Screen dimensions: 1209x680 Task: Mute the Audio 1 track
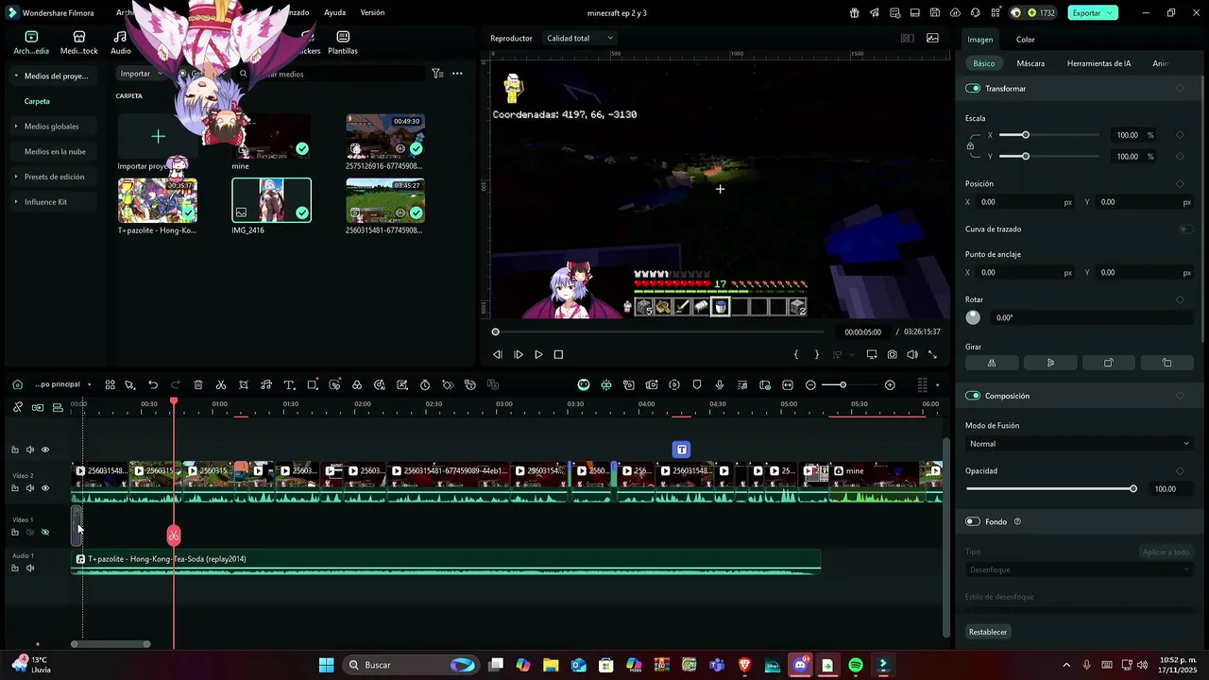click(29, 568)
